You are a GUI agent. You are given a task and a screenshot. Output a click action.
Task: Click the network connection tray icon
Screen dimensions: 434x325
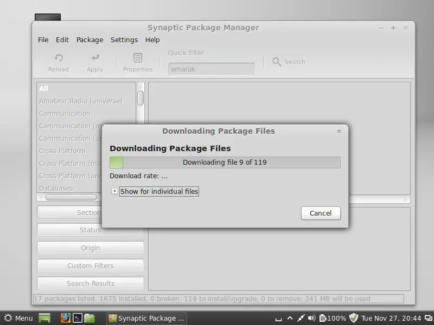pos(301,318)
